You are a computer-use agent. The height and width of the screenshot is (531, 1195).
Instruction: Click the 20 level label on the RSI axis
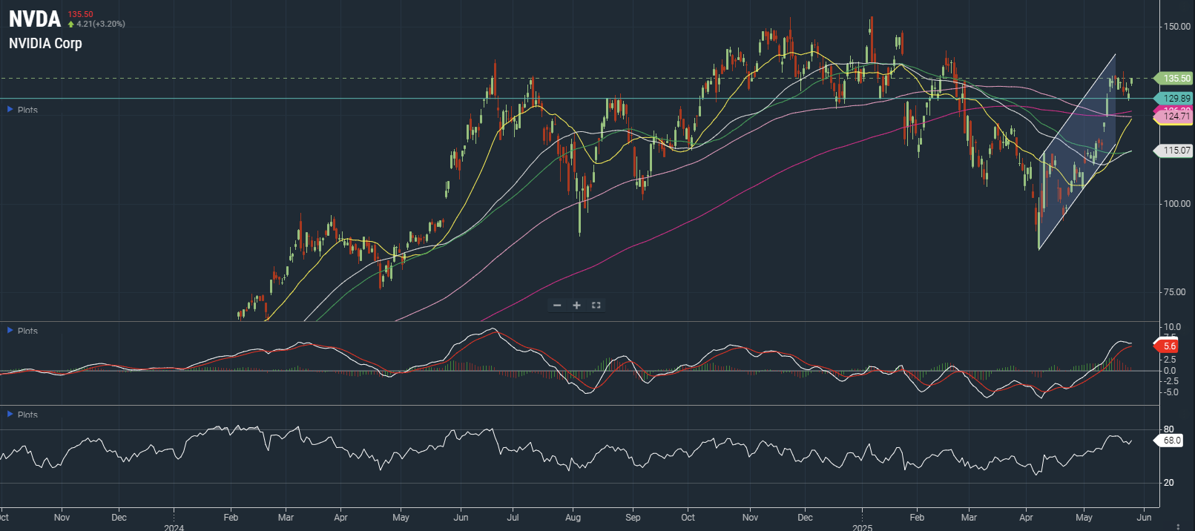pyautogui.click(x=1169, y=482)
